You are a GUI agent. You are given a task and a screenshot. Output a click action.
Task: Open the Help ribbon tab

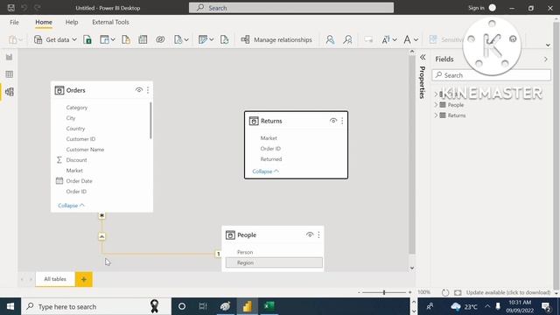(x=72, y=22)
